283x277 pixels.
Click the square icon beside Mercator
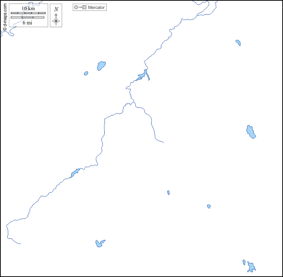point(84,7)
